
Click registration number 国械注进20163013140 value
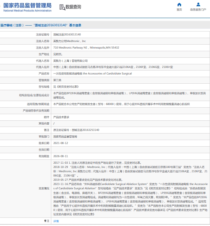67,34
